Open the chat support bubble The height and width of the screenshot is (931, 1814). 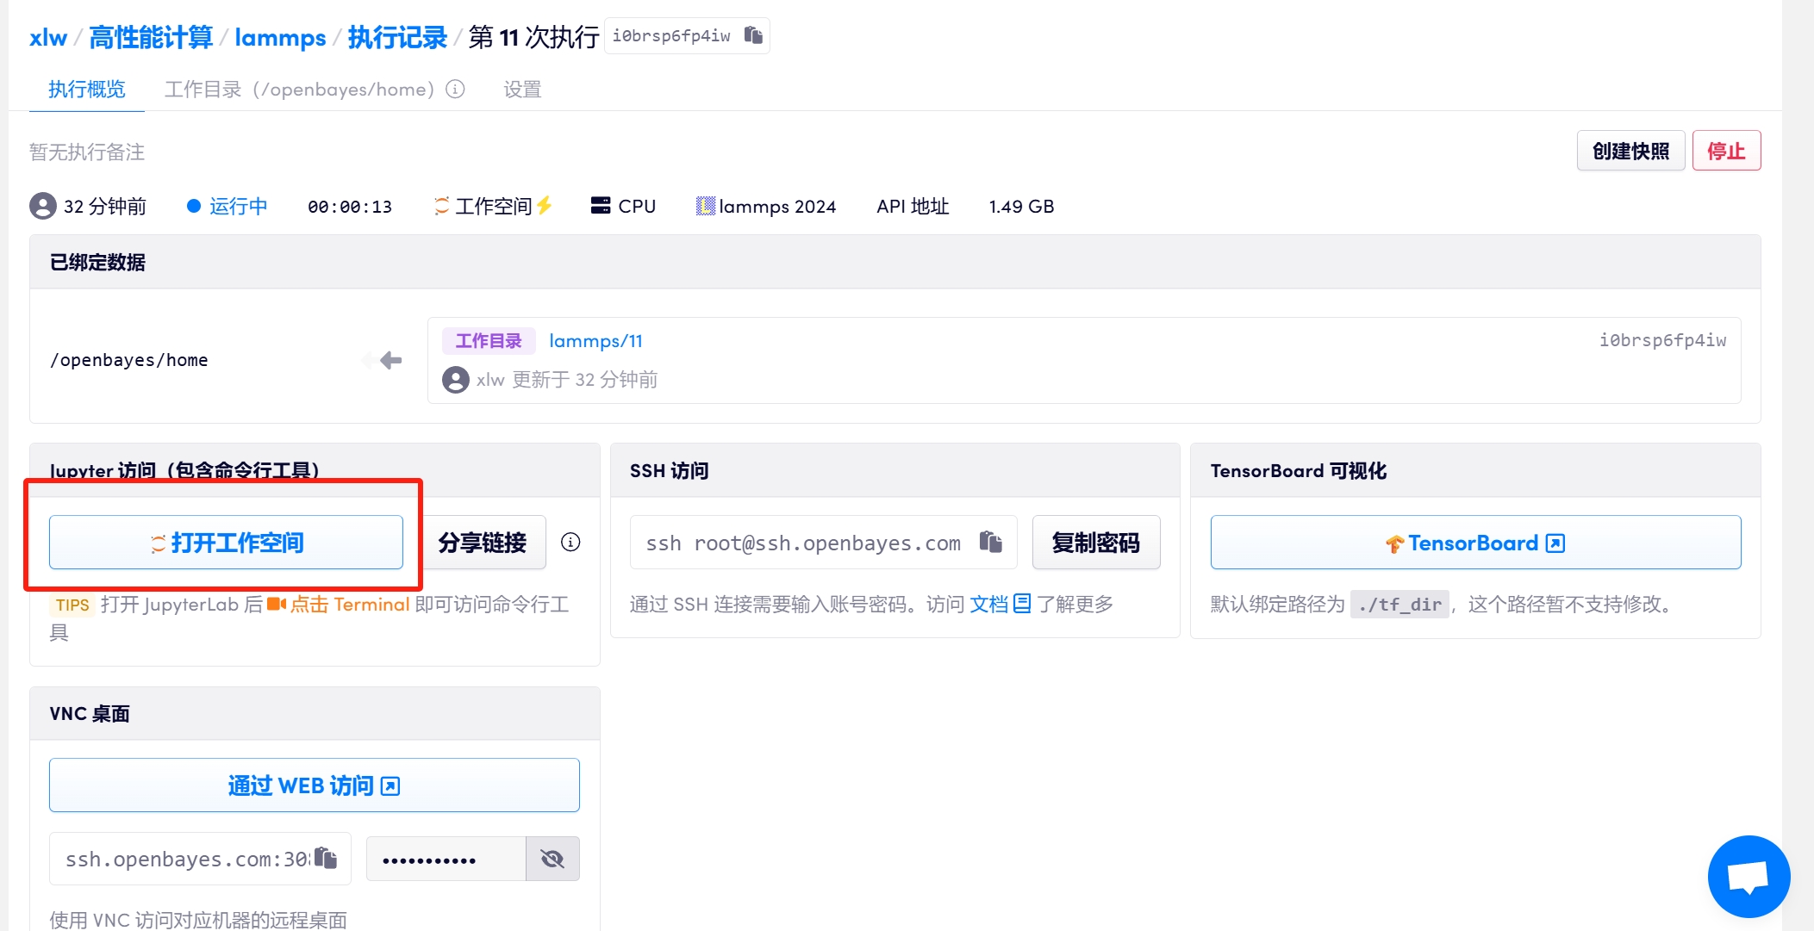(1749, 876)
